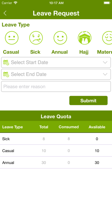Click the Hajj leave type label

pos(84,52)
